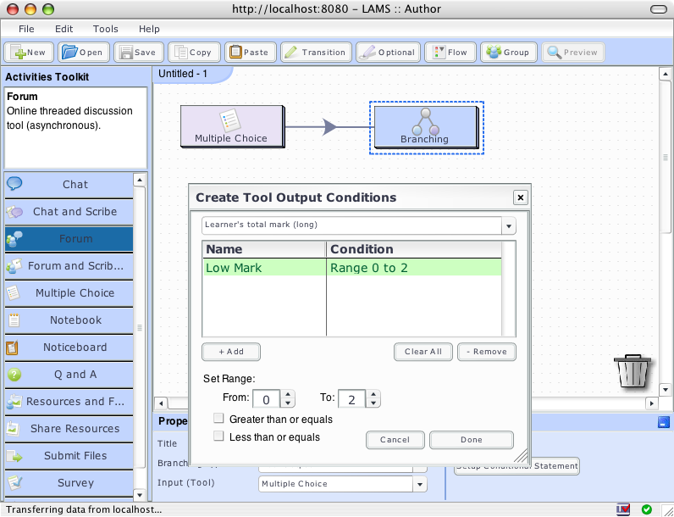Tick the Less than or equals checkbox

pos(219,436)
